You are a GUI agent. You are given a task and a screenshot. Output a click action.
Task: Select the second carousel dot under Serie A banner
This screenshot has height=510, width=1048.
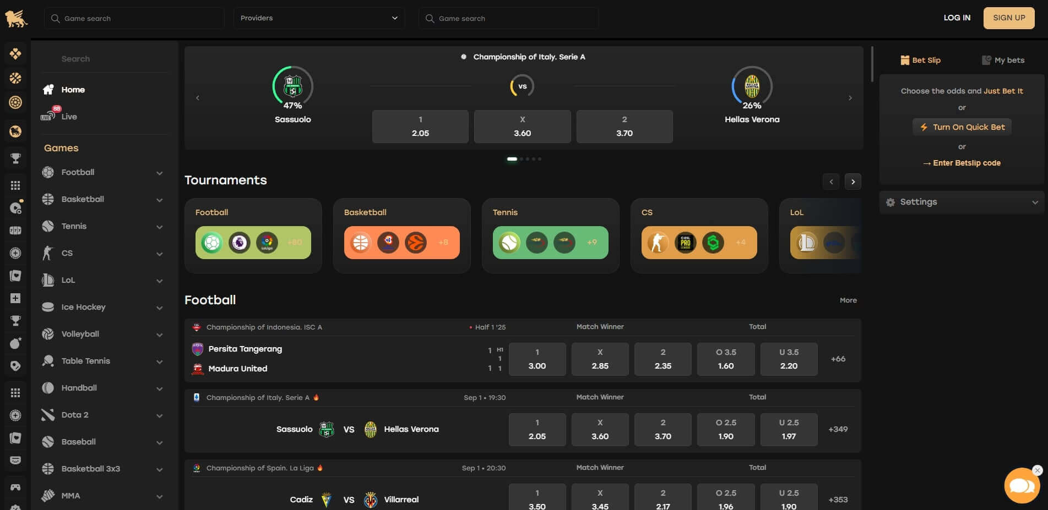pyautogui.click(x=520, y=159)
